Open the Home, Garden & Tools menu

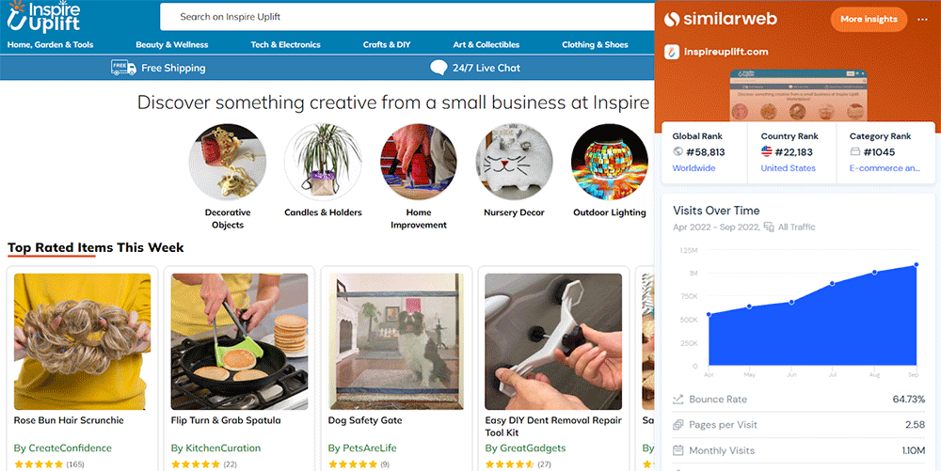[51, 44]
